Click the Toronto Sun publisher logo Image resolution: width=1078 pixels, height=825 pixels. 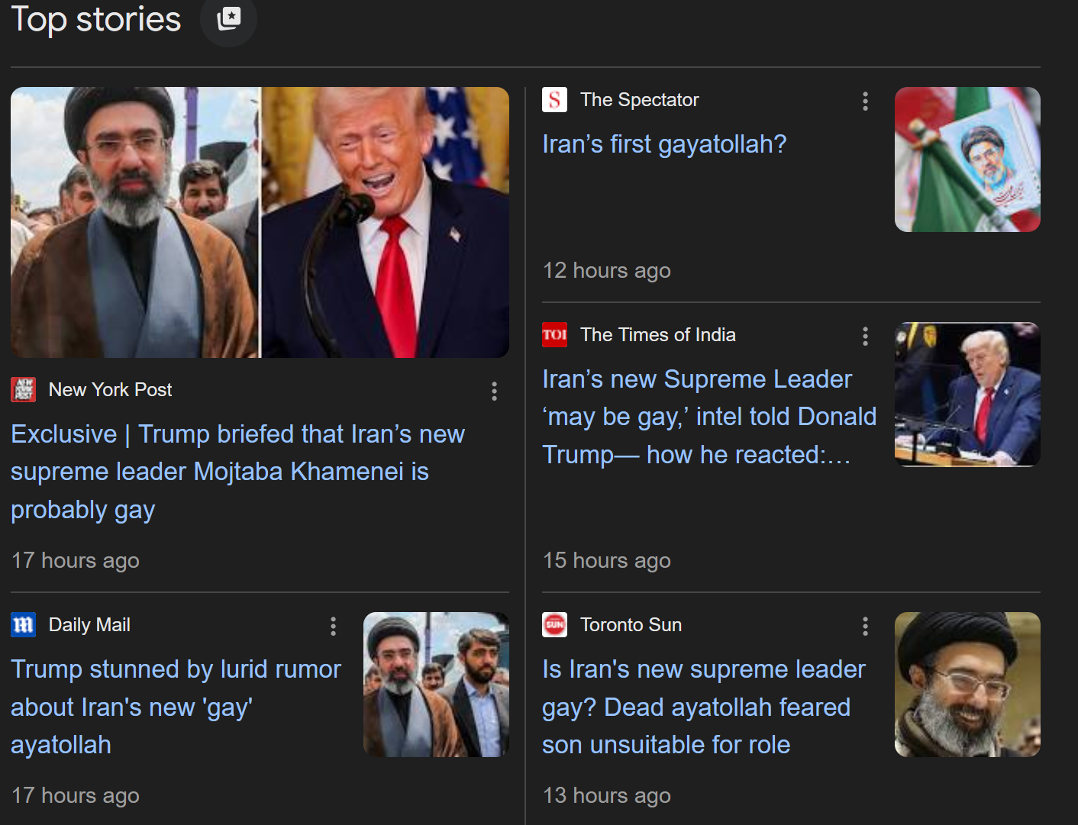tap(555, 624)
